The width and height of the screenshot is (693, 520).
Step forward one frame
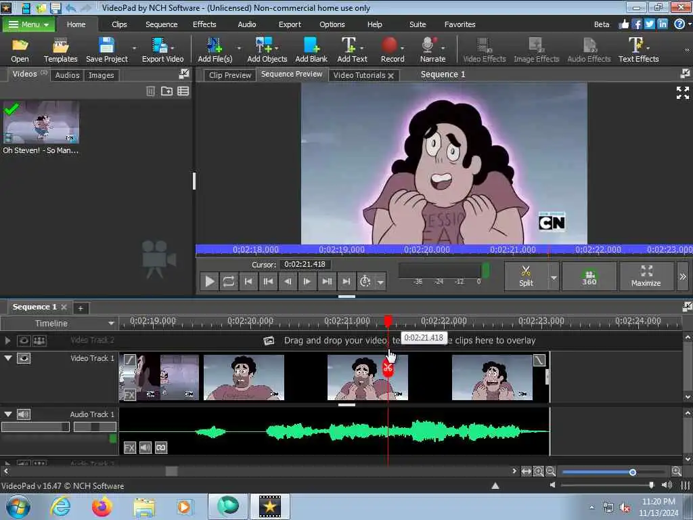coord(307,281)
